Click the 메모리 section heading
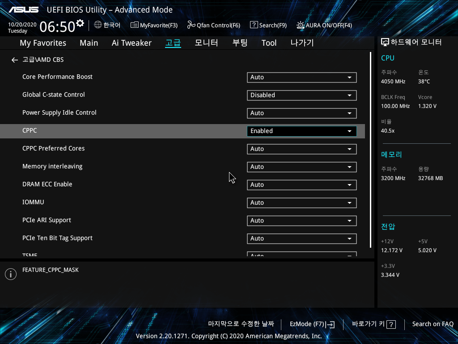 [x=391, y=155]
